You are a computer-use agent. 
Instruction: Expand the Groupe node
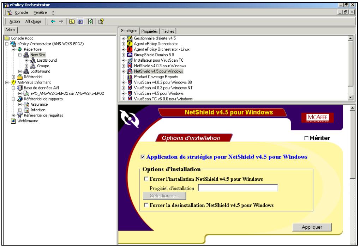(26, 66)
